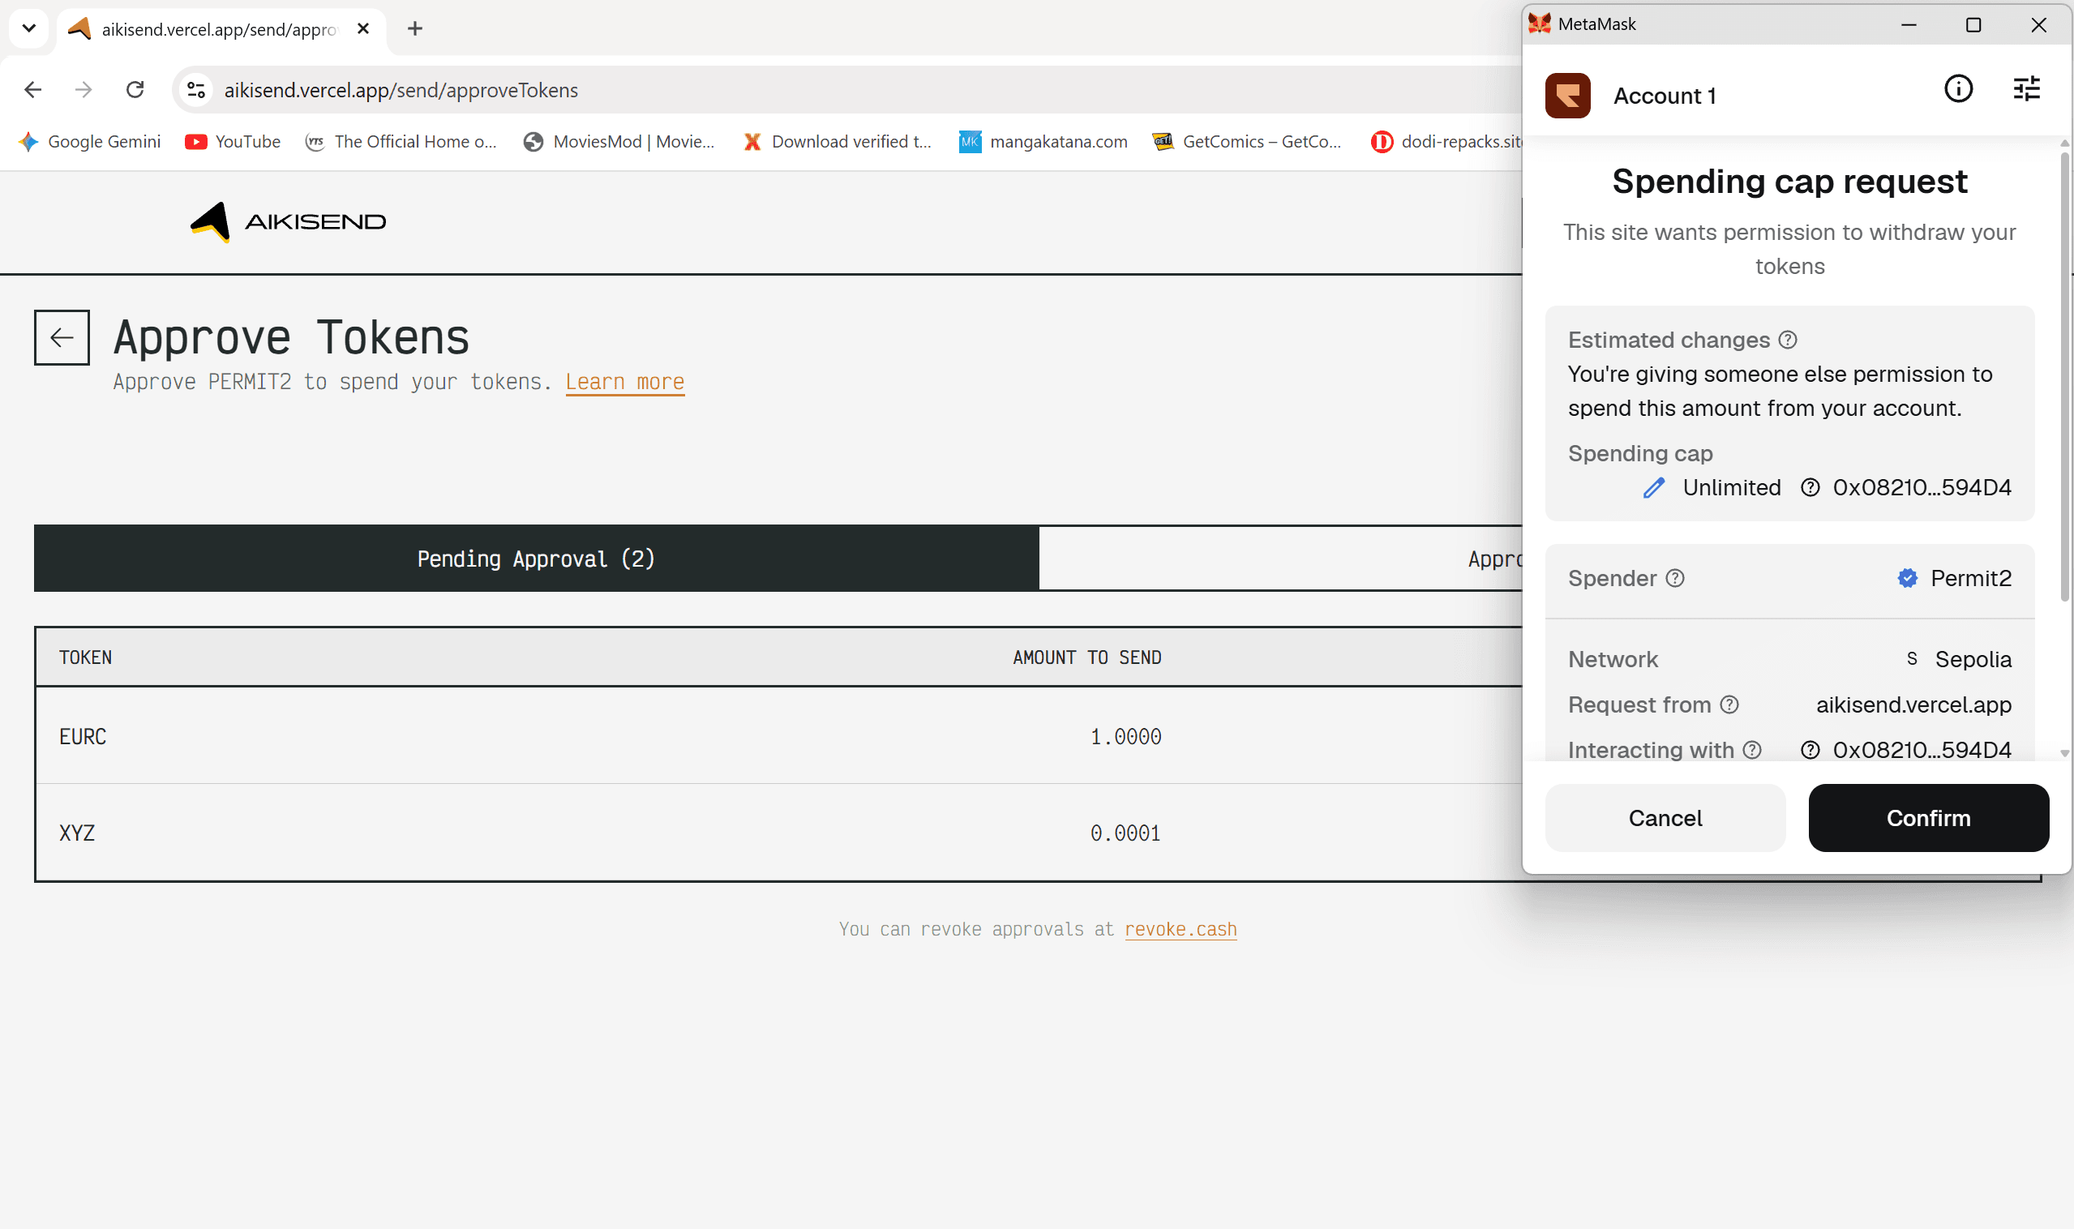Open the MoviesMod bookmark
Image resolution: width=2074 pixels, height=1229 pixels.
(619, 142)
